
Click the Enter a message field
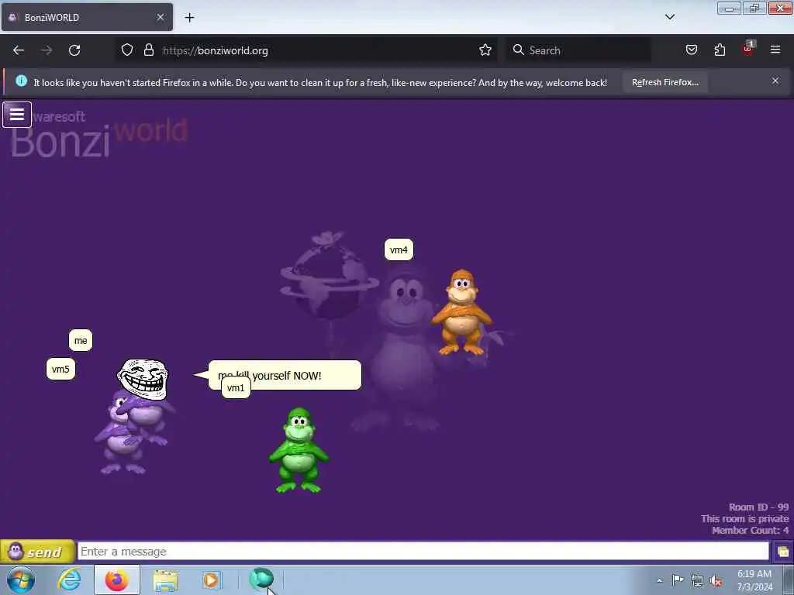[423, 551]
